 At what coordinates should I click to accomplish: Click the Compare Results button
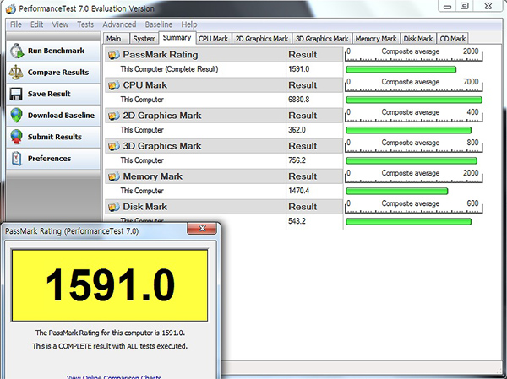coord(53,73)
